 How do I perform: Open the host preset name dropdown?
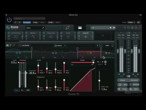coord(29,18)
